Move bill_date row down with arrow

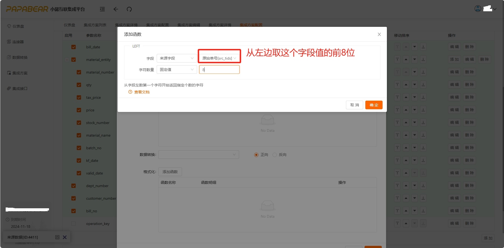coord(415,47)
